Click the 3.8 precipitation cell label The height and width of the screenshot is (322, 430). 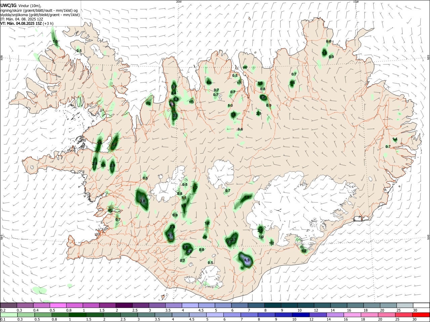pos(142,201)
